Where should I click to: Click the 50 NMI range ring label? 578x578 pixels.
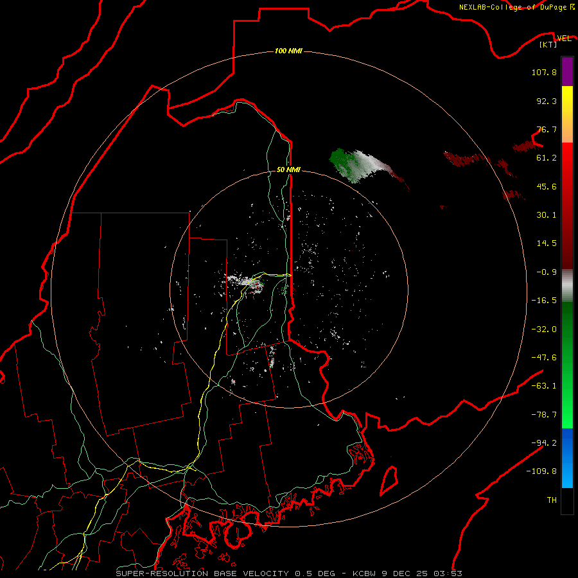tap(288, 170)
